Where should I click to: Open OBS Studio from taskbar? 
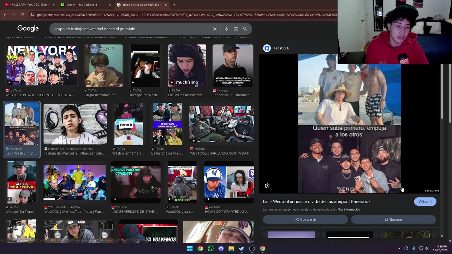click(x=252, y=248)
